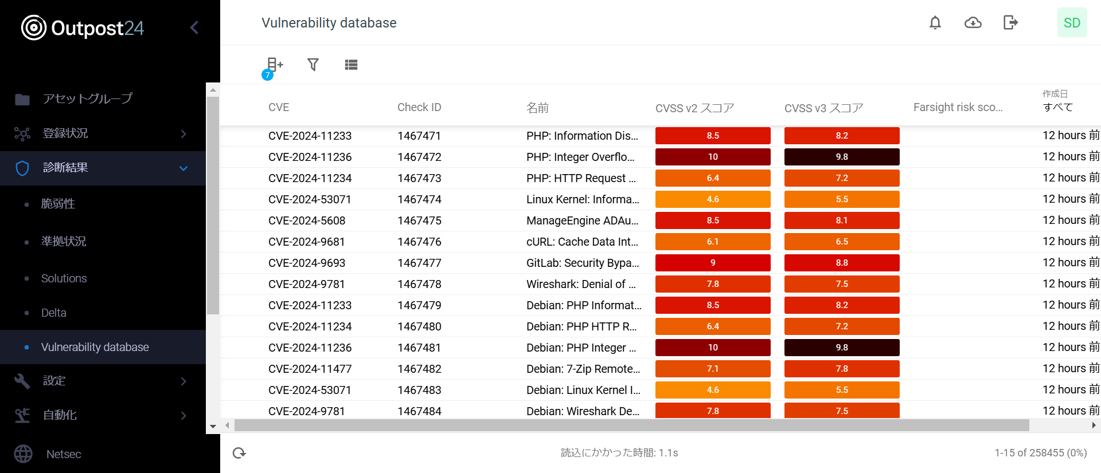Expand the 登録状況 menu chevron
Image resolution: width=1101 pixels, height=473 pixels.
183,134
